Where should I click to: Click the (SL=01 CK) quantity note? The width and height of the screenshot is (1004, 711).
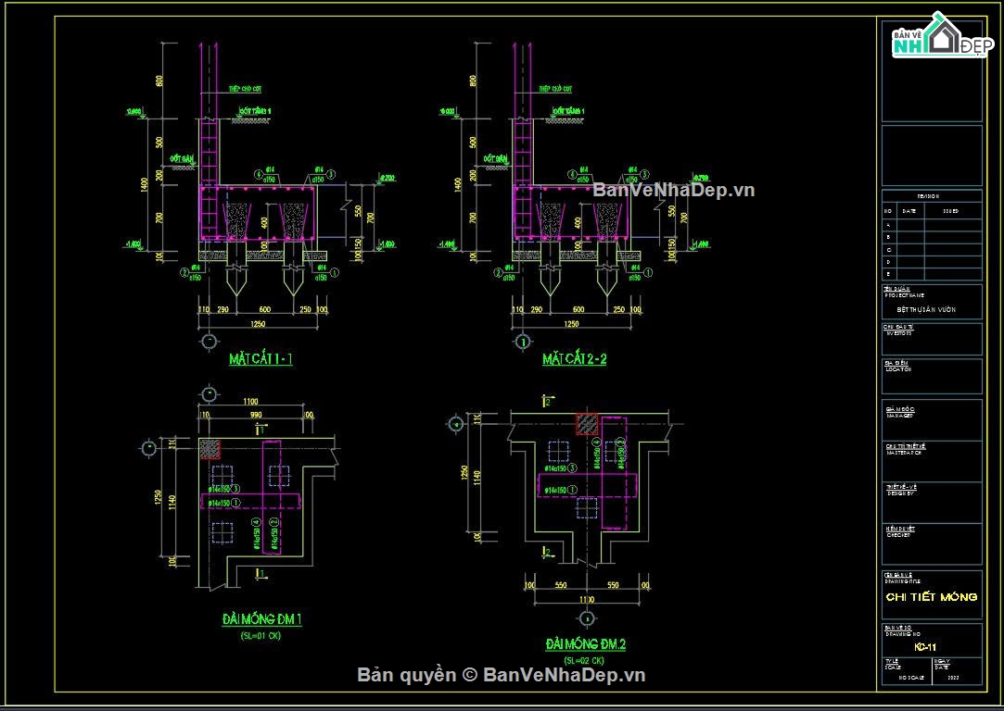pyautogui.click(x=261, y=636)
